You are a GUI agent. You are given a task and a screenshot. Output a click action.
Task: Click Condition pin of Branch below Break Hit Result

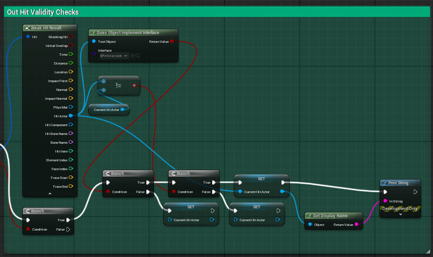pyautogui.click(x=28, y=229)
